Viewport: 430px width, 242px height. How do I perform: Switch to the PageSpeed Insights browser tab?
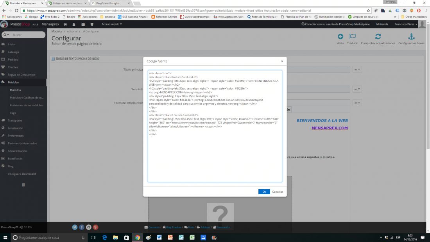[x=110, y=3]
